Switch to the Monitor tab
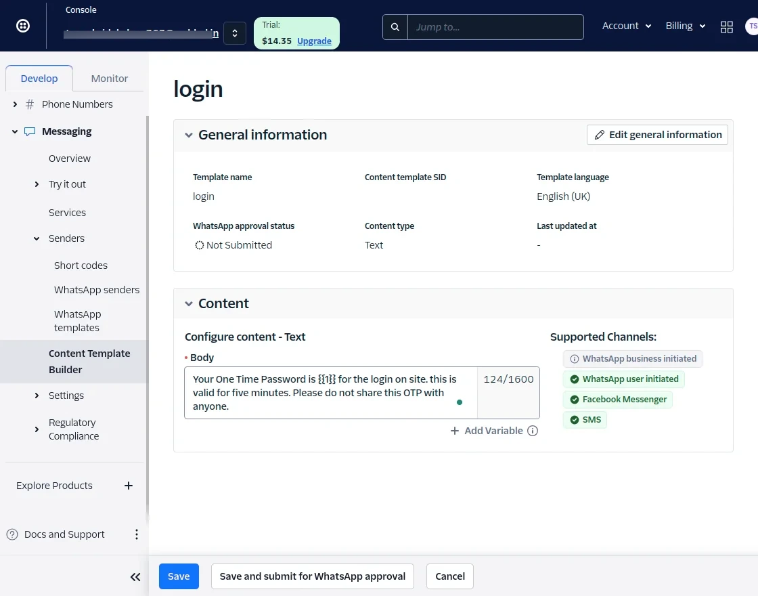This screenshot has height=596, width=758. (109, 78)
